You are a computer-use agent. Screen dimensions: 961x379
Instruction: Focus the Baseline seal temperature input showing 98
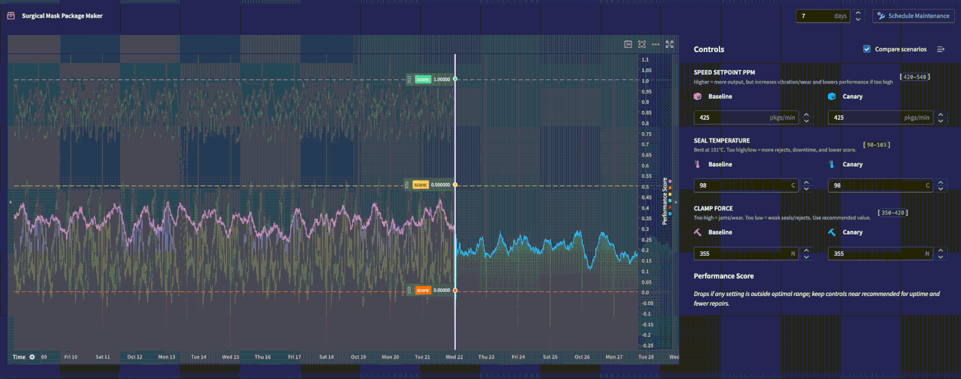747,186
